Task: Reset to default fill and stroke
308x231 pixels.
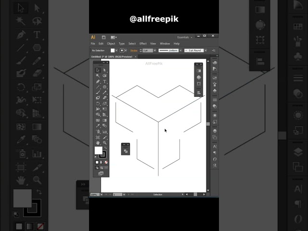Action: (x=96, y=157)
